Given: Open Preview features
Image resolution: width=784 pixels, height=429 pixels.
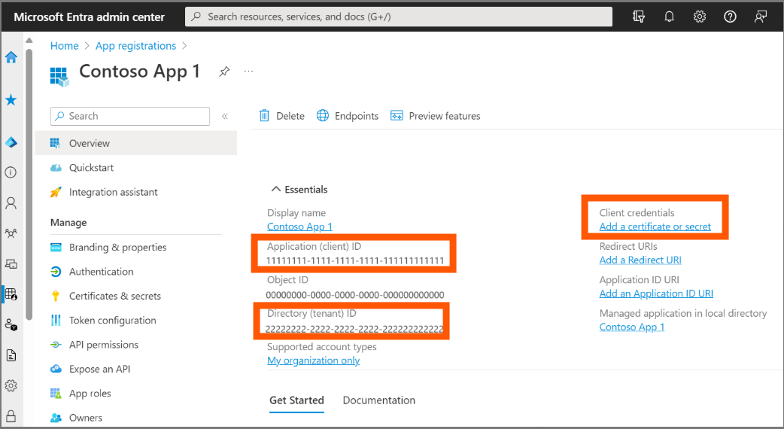Looking at the screenshot, I should coord(435,116).
